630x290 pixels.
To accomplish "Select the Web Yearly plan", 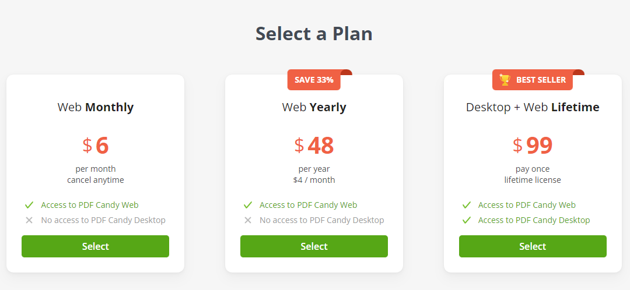I will 314,246.
